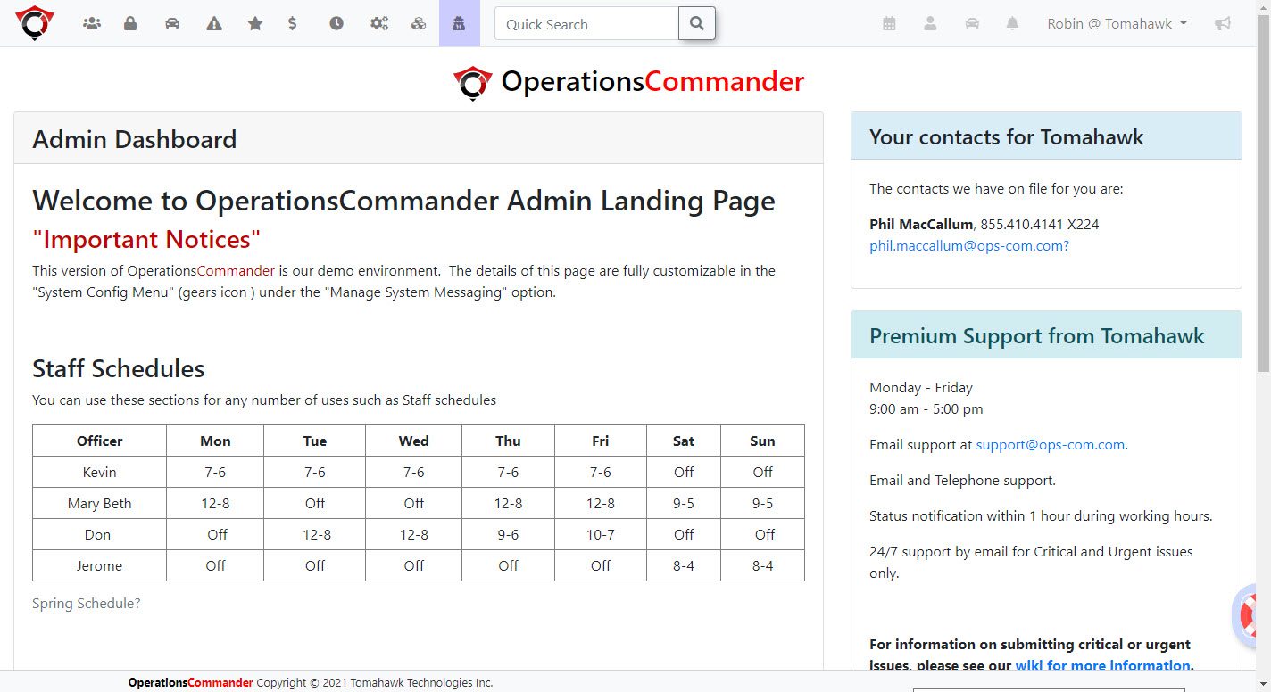This screenshot has width=1271, height=692.
Task: Select the vehicles car icon in the top toolbar
Action: [171, 23]
